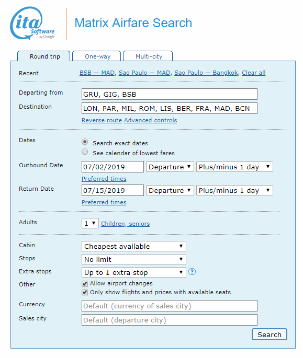This screenshot has height=358, width=303.
Task: Select the Search exact dates radio button
Action: [85, 142]
